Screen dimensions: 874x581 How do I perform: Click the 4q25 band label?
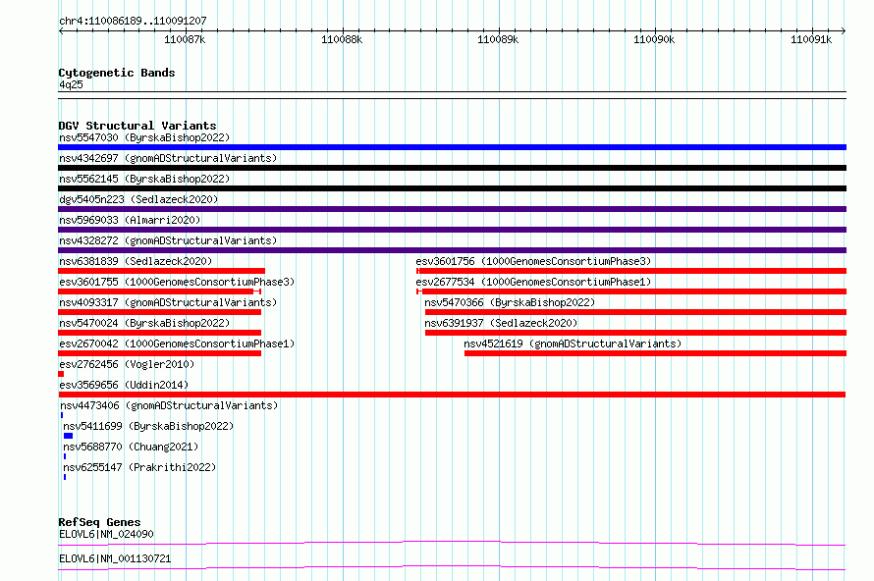point(71,84)
